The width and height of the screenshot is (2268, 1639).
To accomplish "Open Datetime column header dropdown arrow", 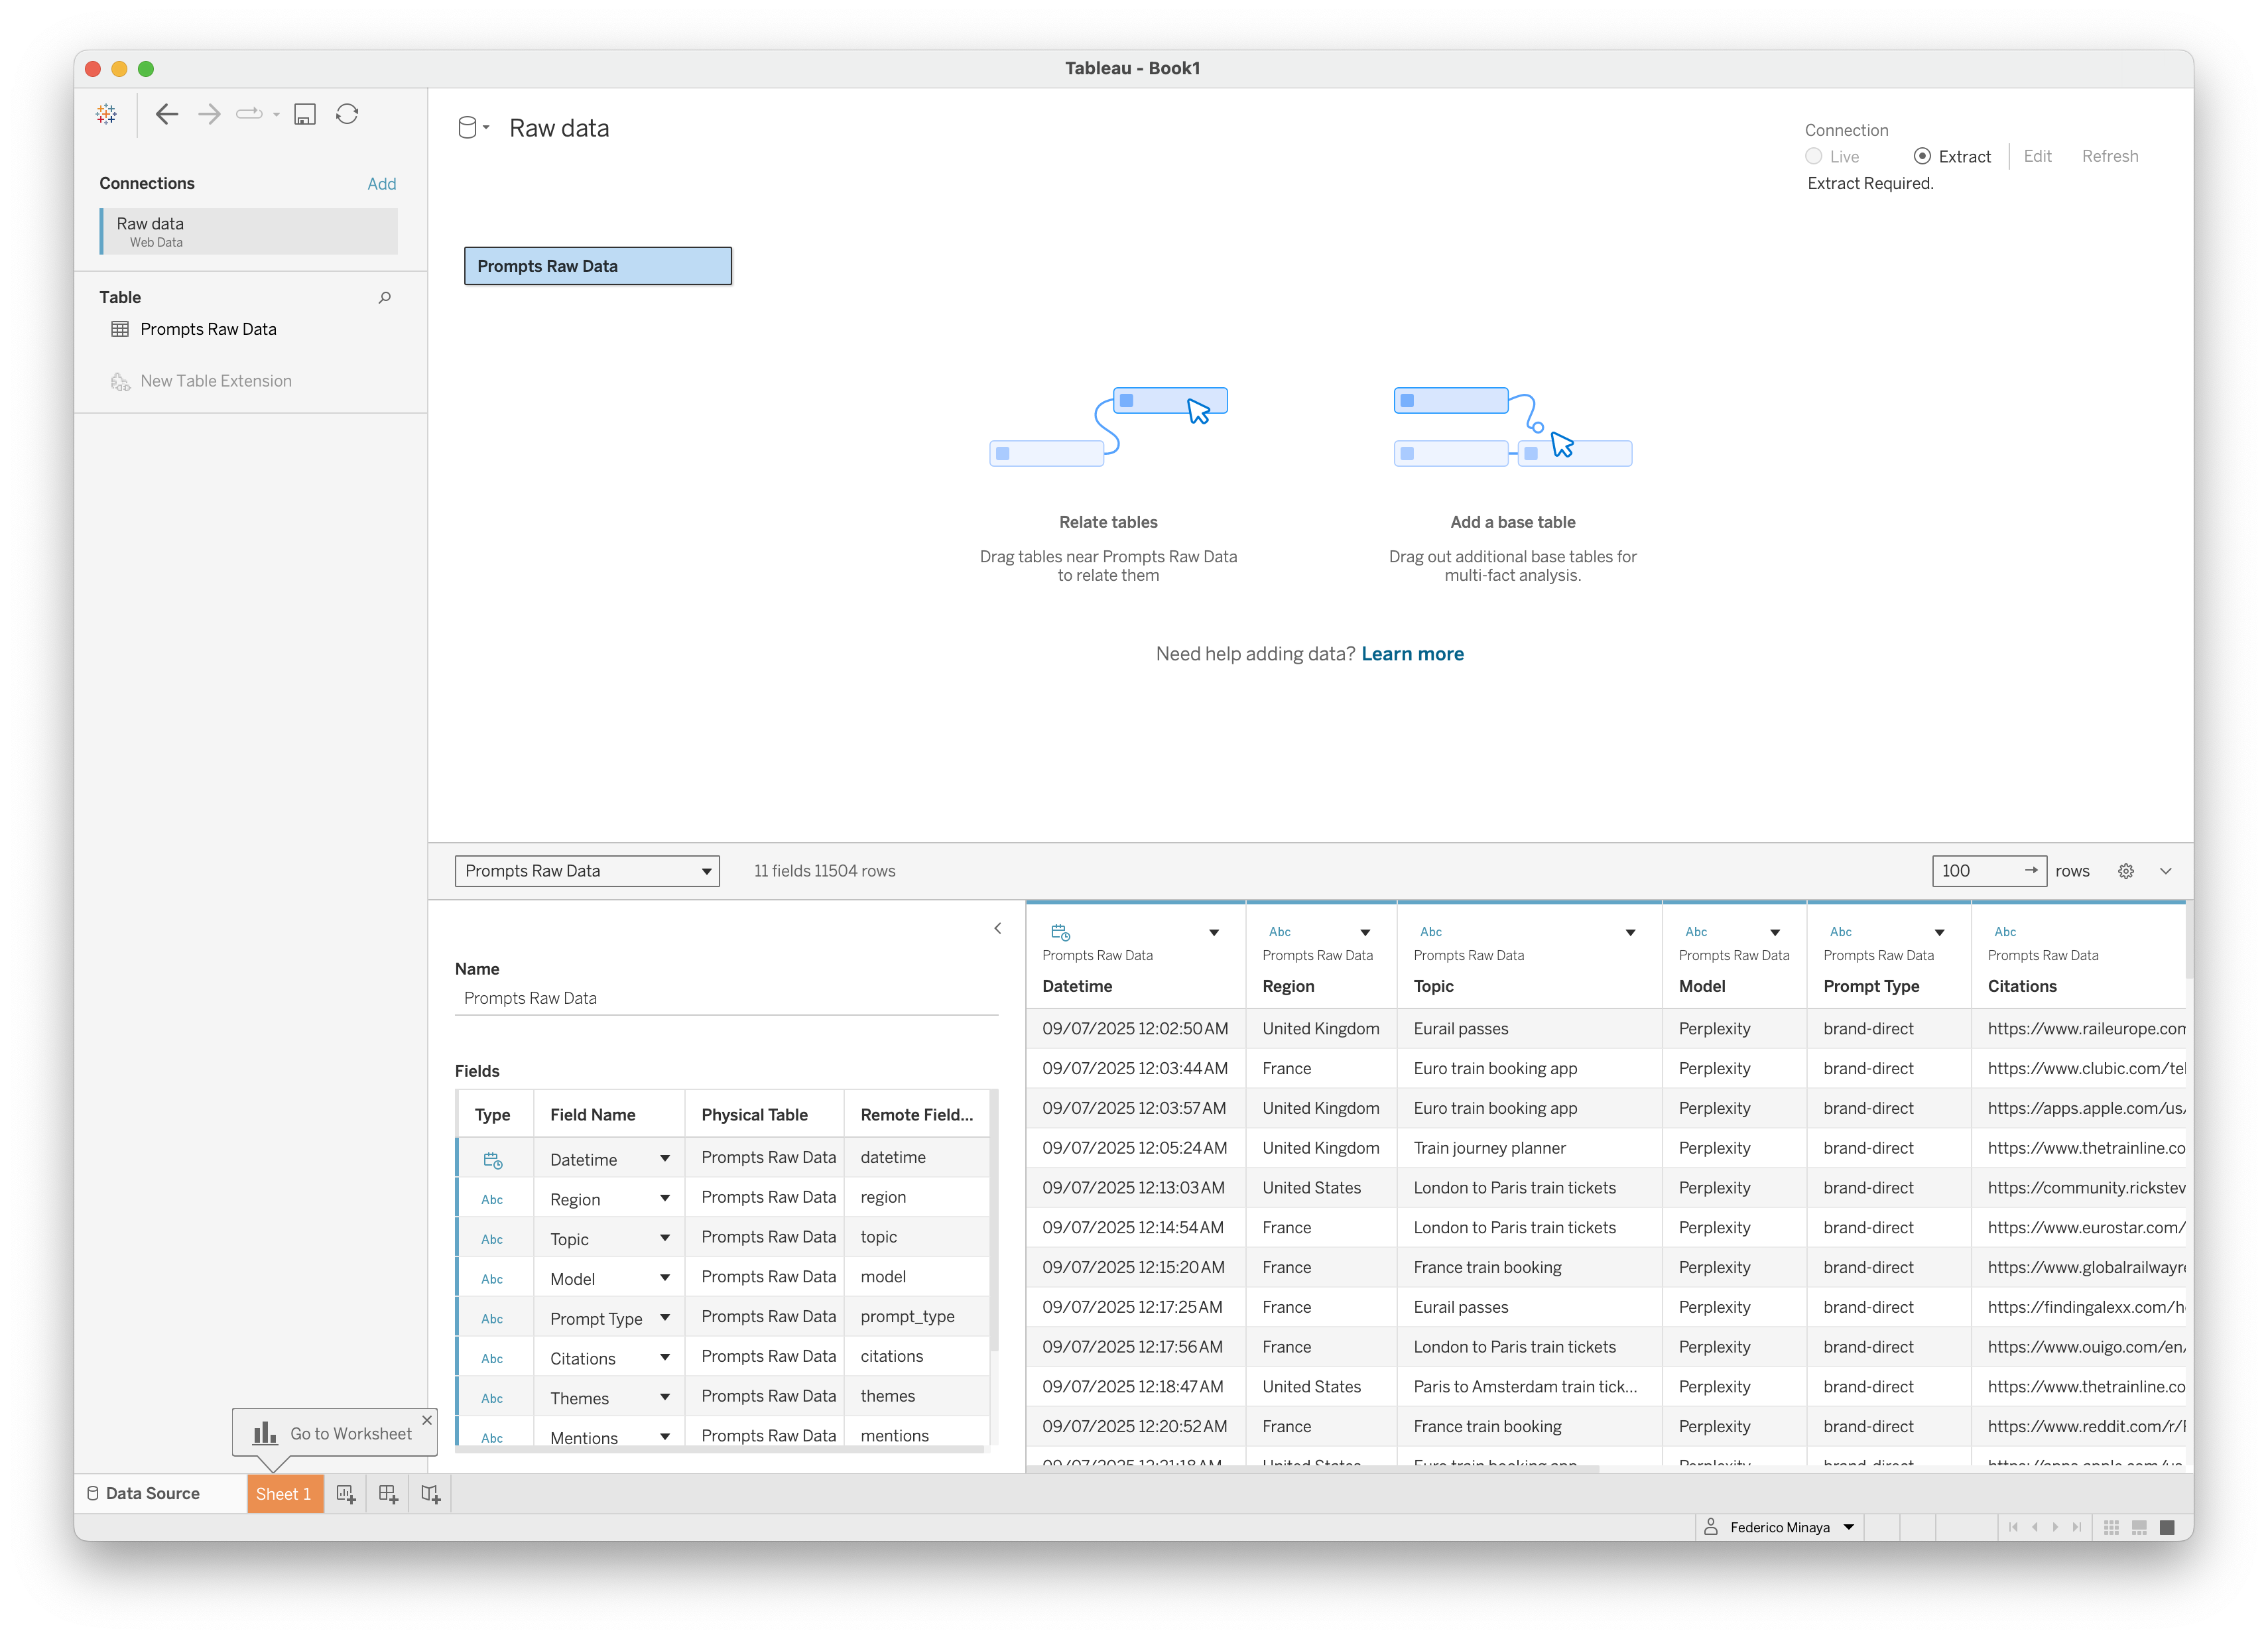I will [x=1214, y=933].
